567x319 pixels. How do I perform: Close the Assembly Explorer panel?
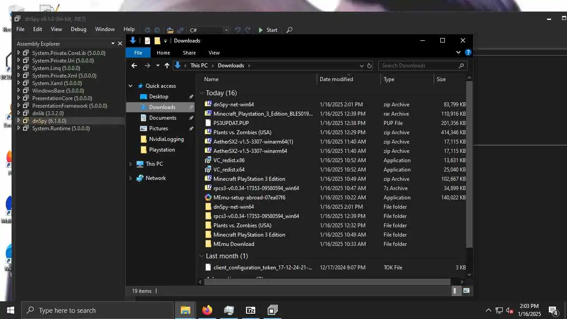(x=120, y=43)
